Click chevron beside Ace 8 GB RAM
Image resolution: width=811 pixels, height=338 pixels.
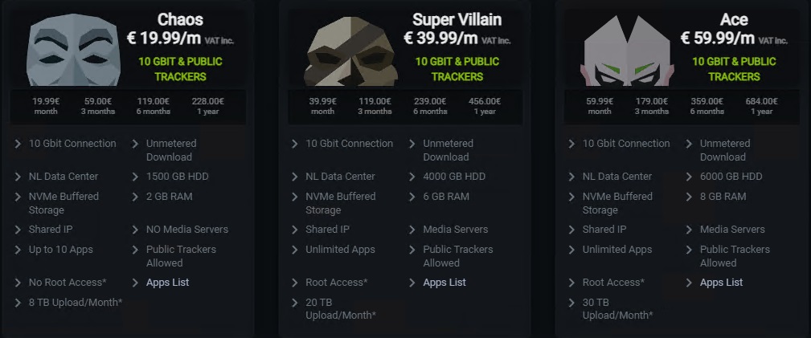(x=688, y=197)
